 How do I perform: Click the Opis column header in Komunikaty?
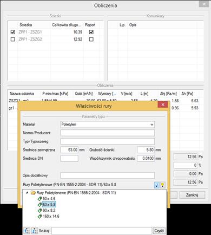133,25
